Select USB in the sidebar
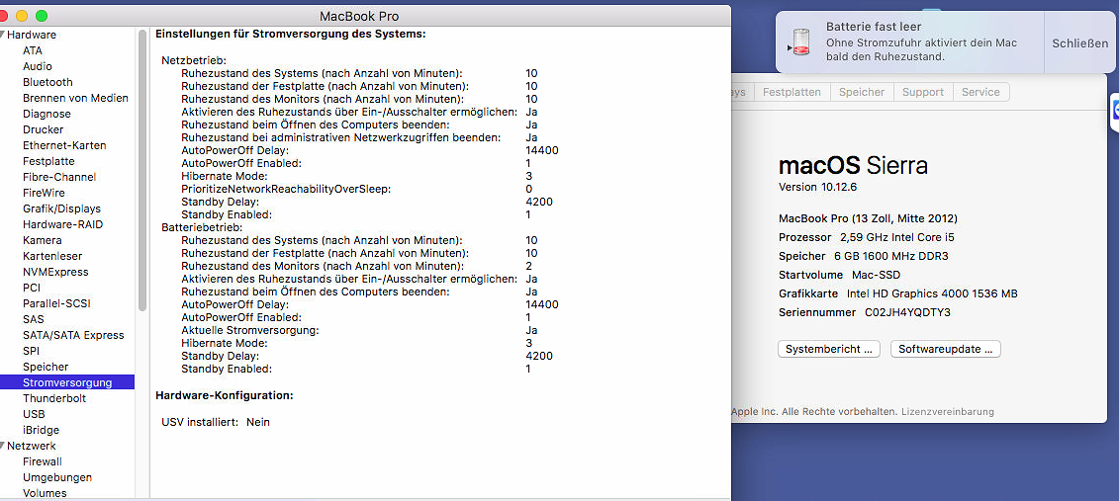 click(34, 414)
